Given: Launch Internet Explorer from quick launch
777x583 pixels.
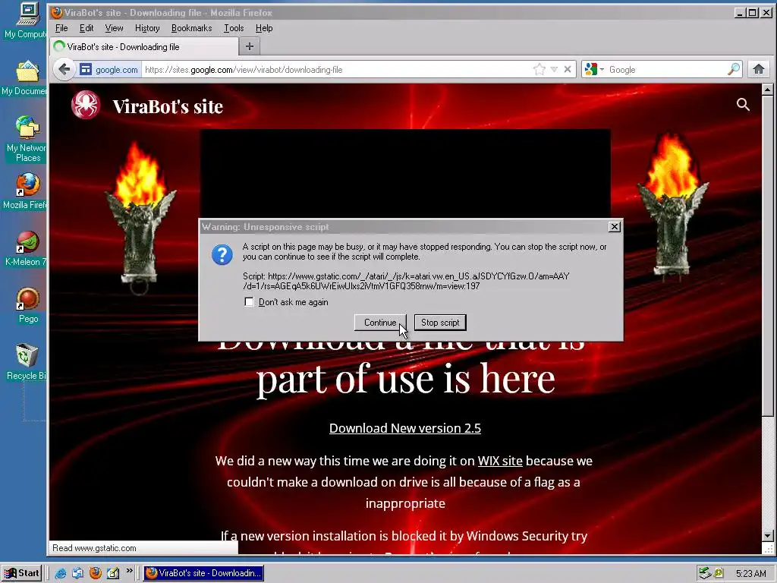Looking at the screenshot, I should [x=60, y=573].
